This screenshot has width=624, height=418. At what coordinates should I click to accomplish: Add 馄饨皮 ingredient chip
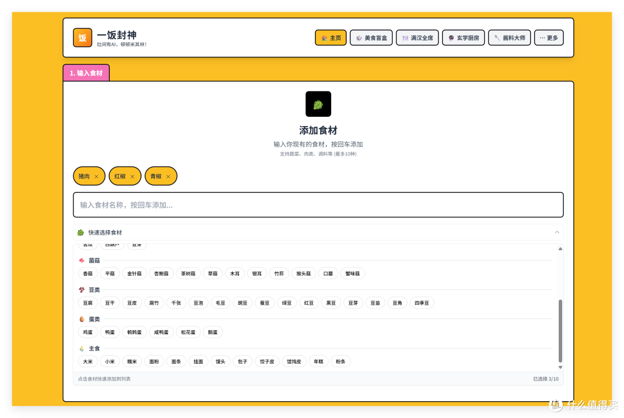tap(294, 361)
